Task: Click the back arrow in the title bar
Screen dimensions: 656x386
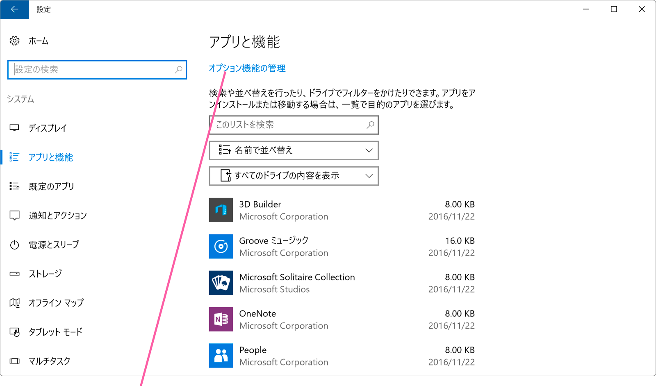Action: (15, 9)
